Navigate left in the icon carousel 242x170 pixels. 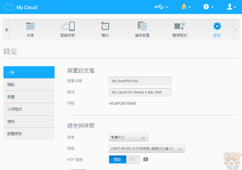[6, 30]
